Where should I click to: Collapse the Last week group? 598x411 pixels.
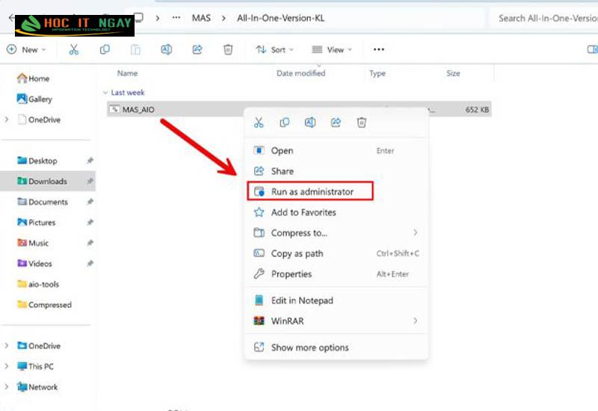(x=105, y=93)
